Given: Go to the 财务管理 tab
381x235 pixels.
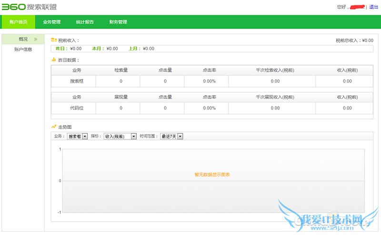Looking at the screenshot, I should point(118,22).
